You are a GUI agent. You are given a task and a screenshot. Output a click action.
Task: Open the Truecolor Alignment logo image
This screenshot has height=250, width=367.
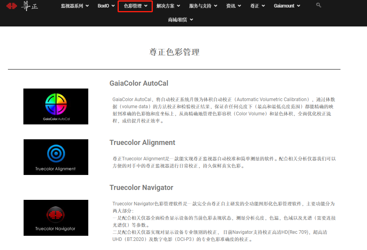pyautogui.click(x=56, y=157)
